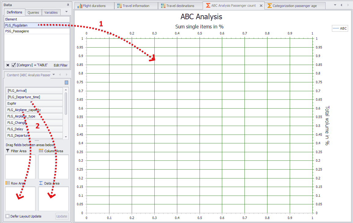
Task: Click the Sum single items in % axis title
Action: (200, 27)
